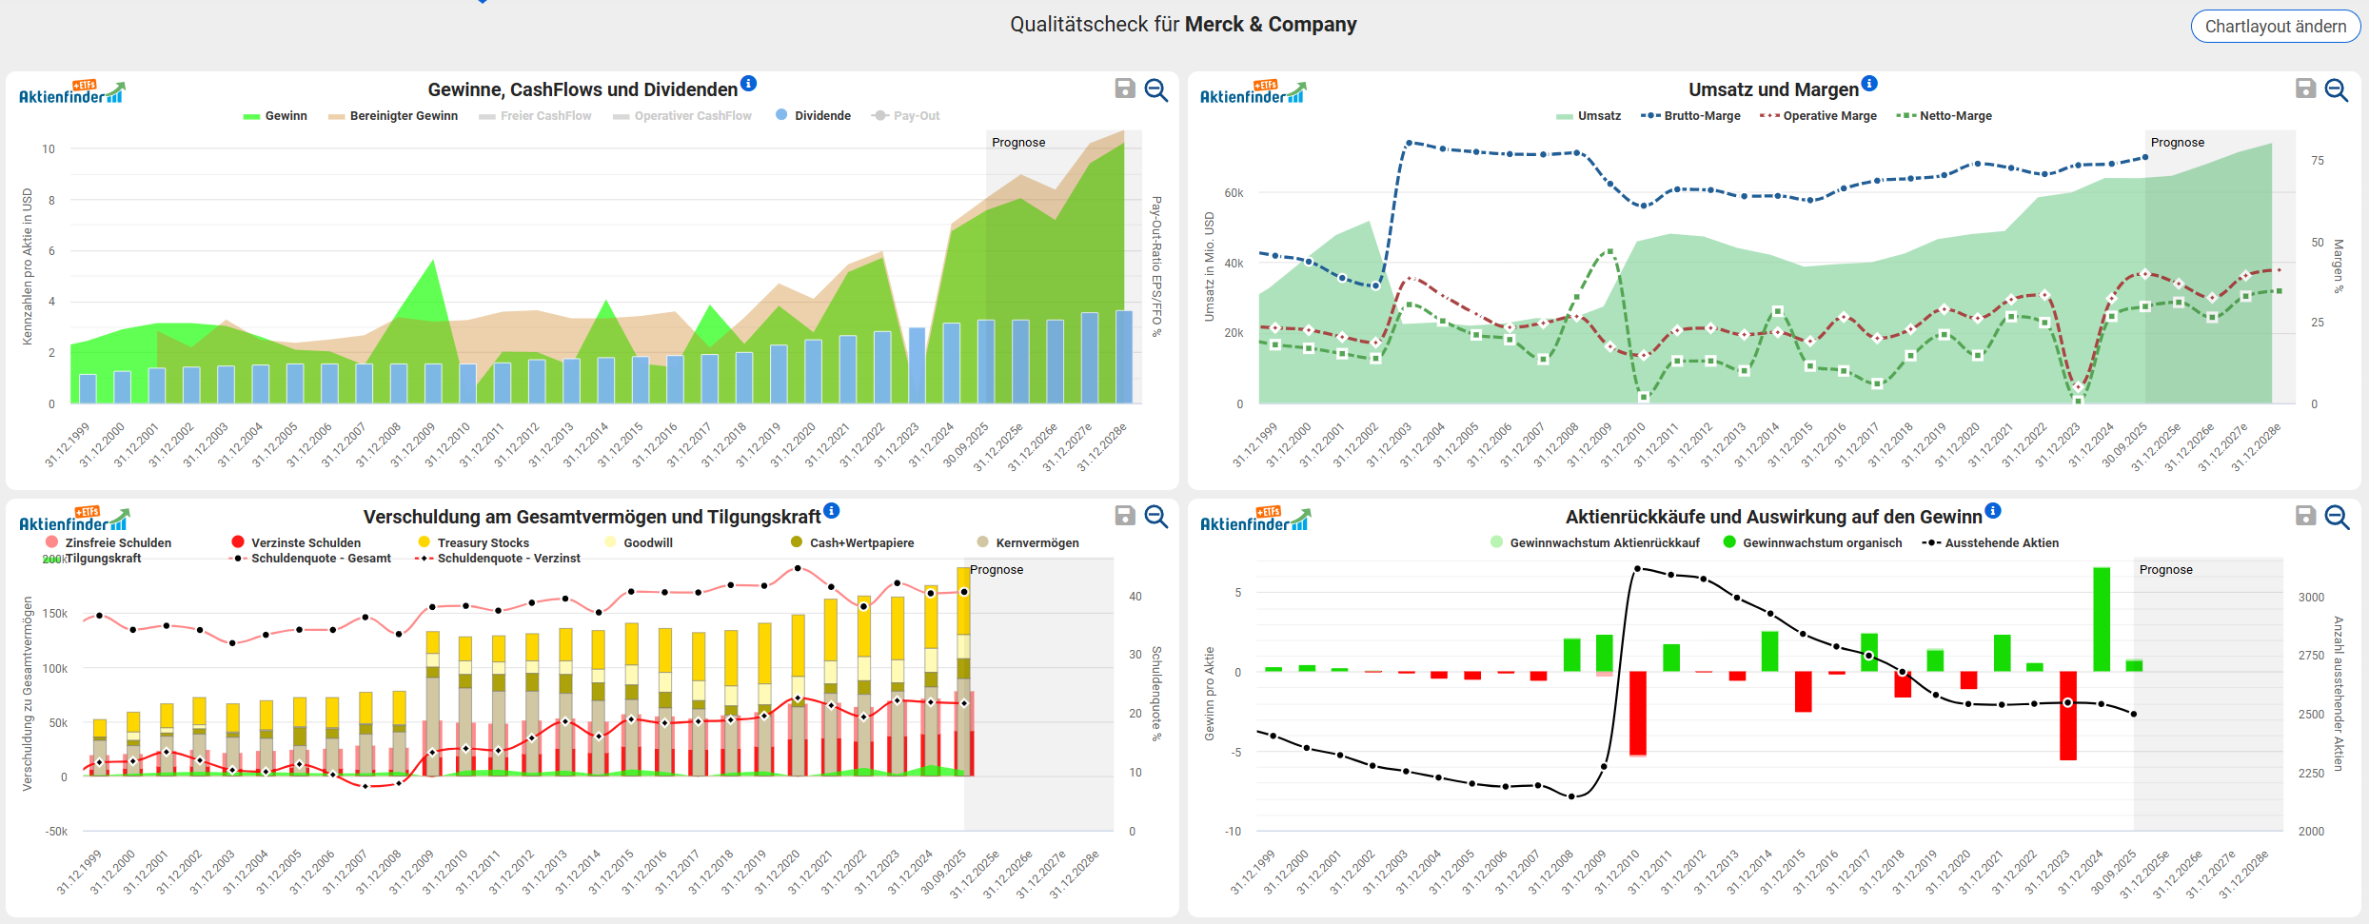Open info icon beside Aktienrückkäufe title
The height and width of the screenshot is (924, 2369).
click(1993, 511)
